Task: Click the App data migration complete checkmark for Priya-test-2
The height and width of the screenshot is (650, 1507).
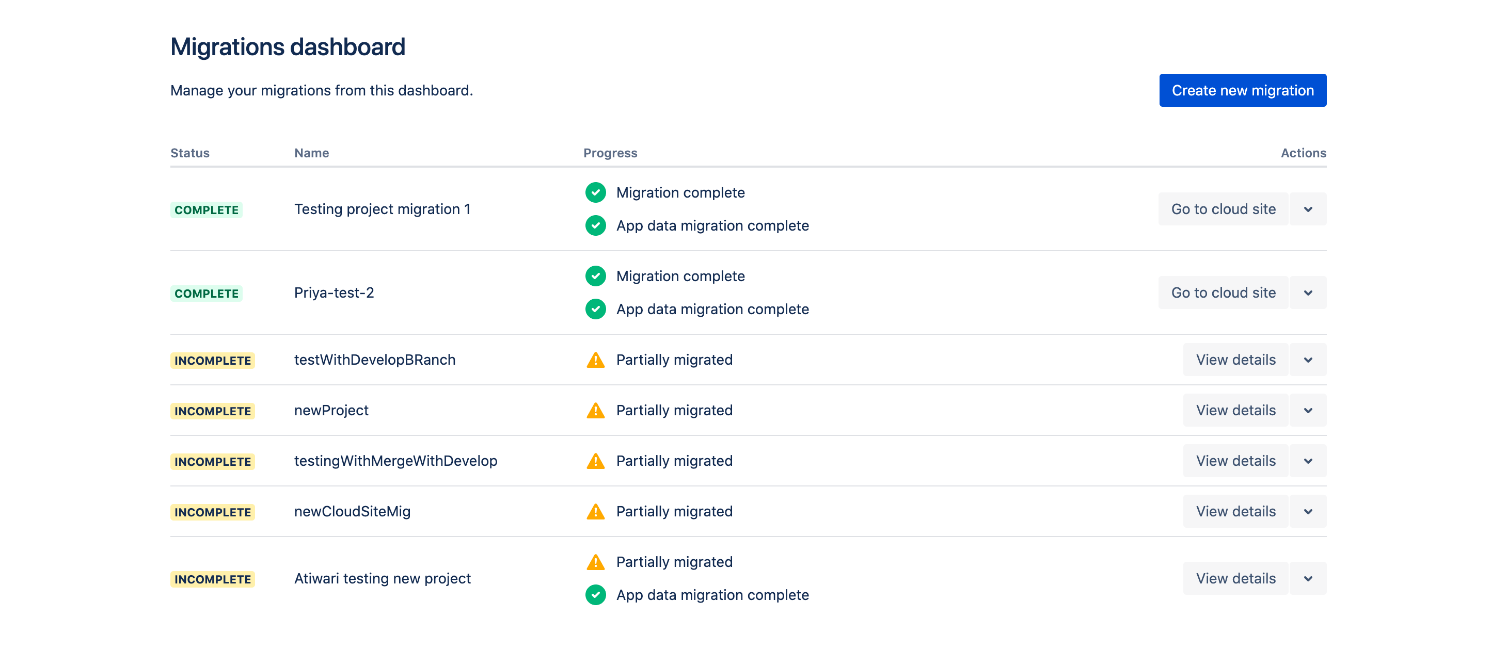Action: click(596, 309)
